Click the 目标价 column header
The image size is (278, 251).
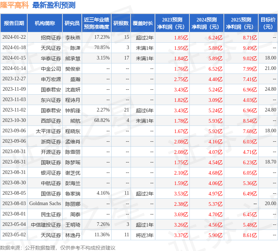[x=268, y=23]
